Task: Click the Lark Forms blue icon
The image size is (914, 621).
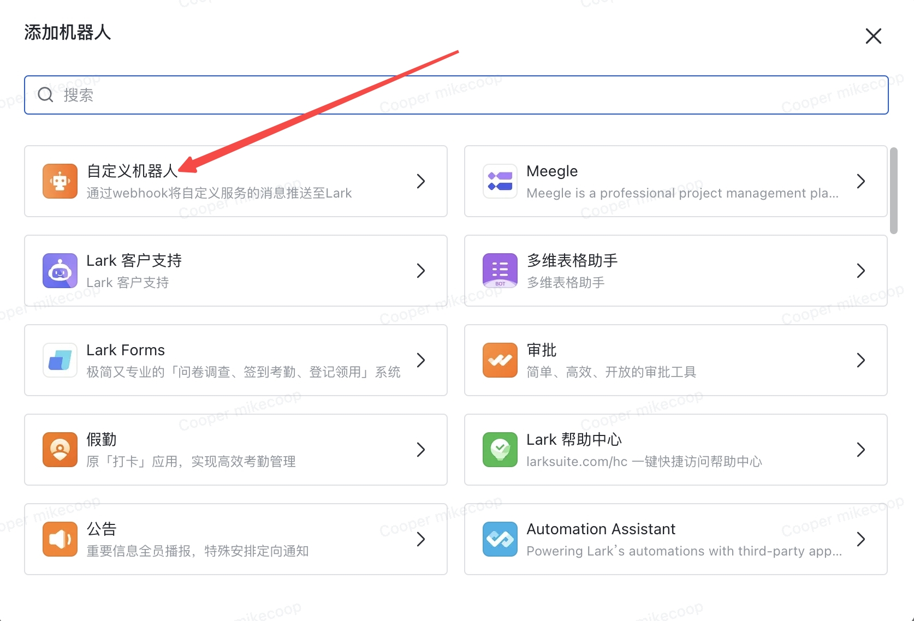Action: [x=60, y=360]
